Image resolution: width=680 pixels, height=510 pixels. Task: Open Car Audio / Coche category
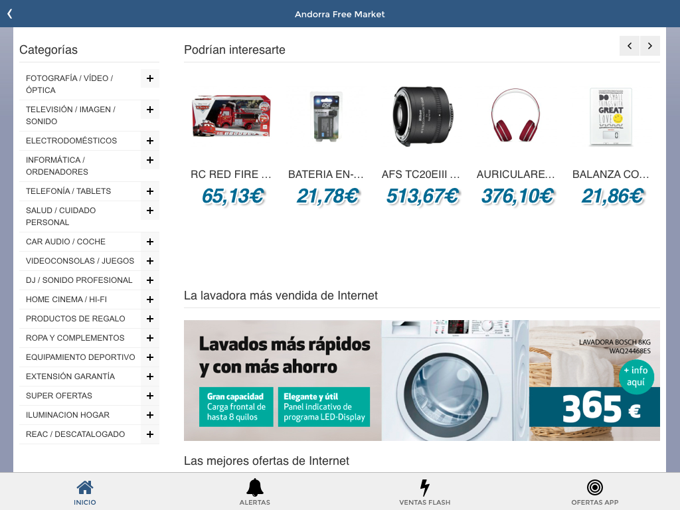[66, 242]
